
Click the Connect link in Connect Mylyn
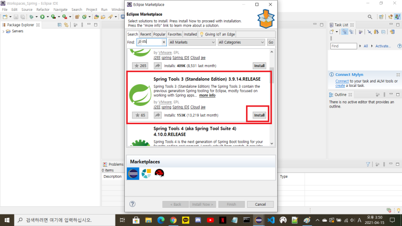(342, 81)
